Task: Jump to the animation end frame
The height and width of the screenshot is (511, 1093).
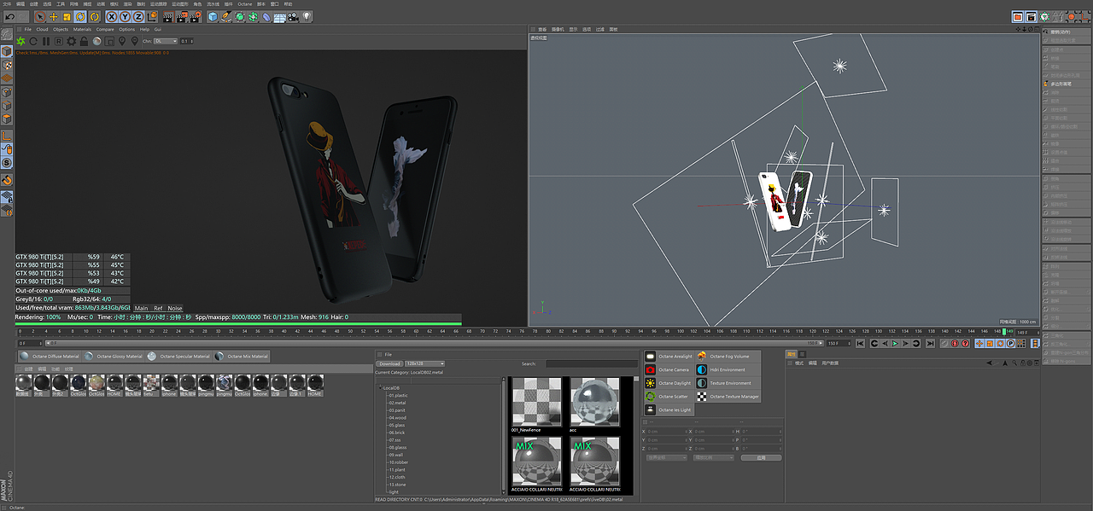Action: coord(930,344)
